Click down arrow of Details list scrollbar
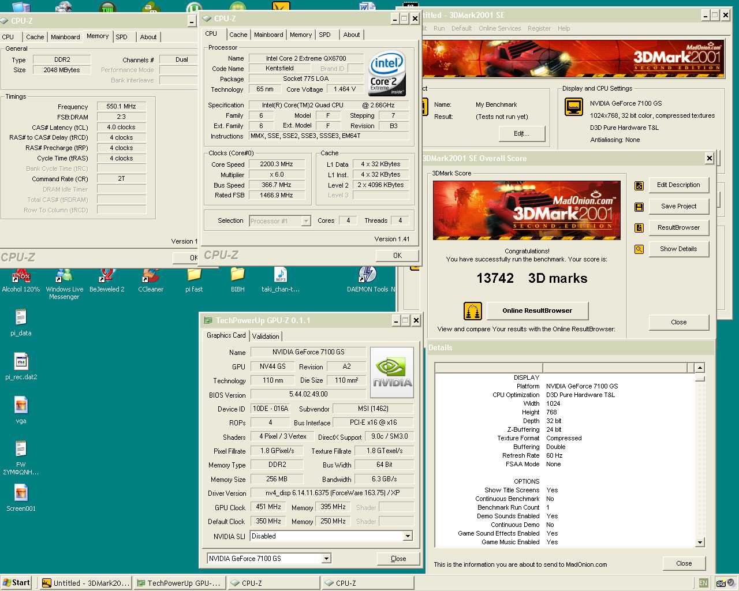The image size is (739, 591). tap(700, 542)
